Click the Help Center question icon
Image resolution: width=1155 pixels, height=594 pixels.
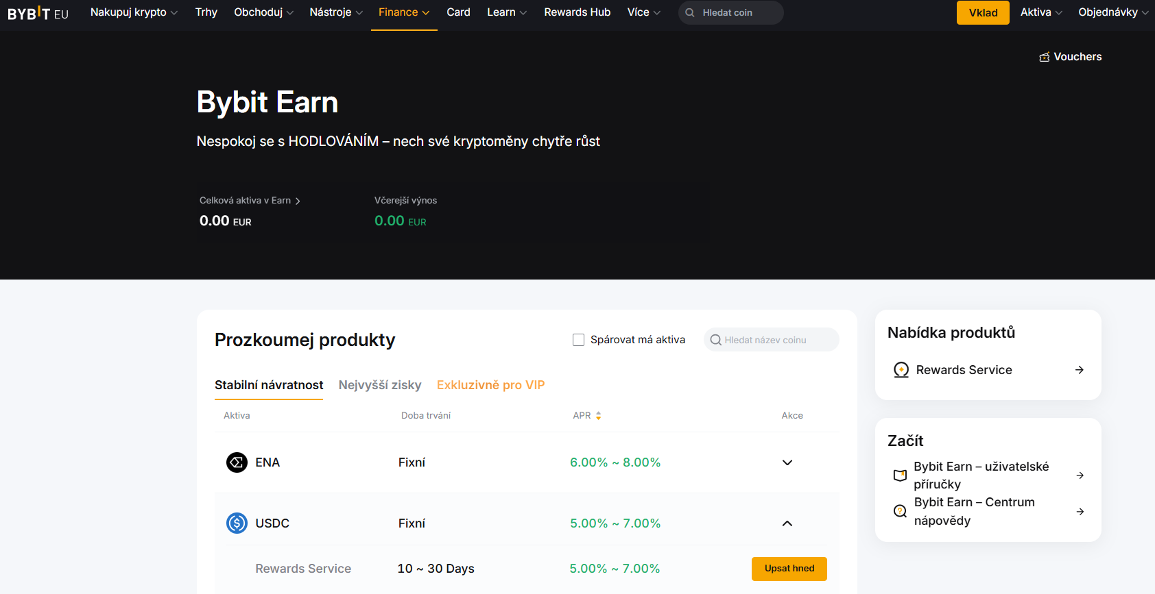pyautogui.click(x=900, y=511)
